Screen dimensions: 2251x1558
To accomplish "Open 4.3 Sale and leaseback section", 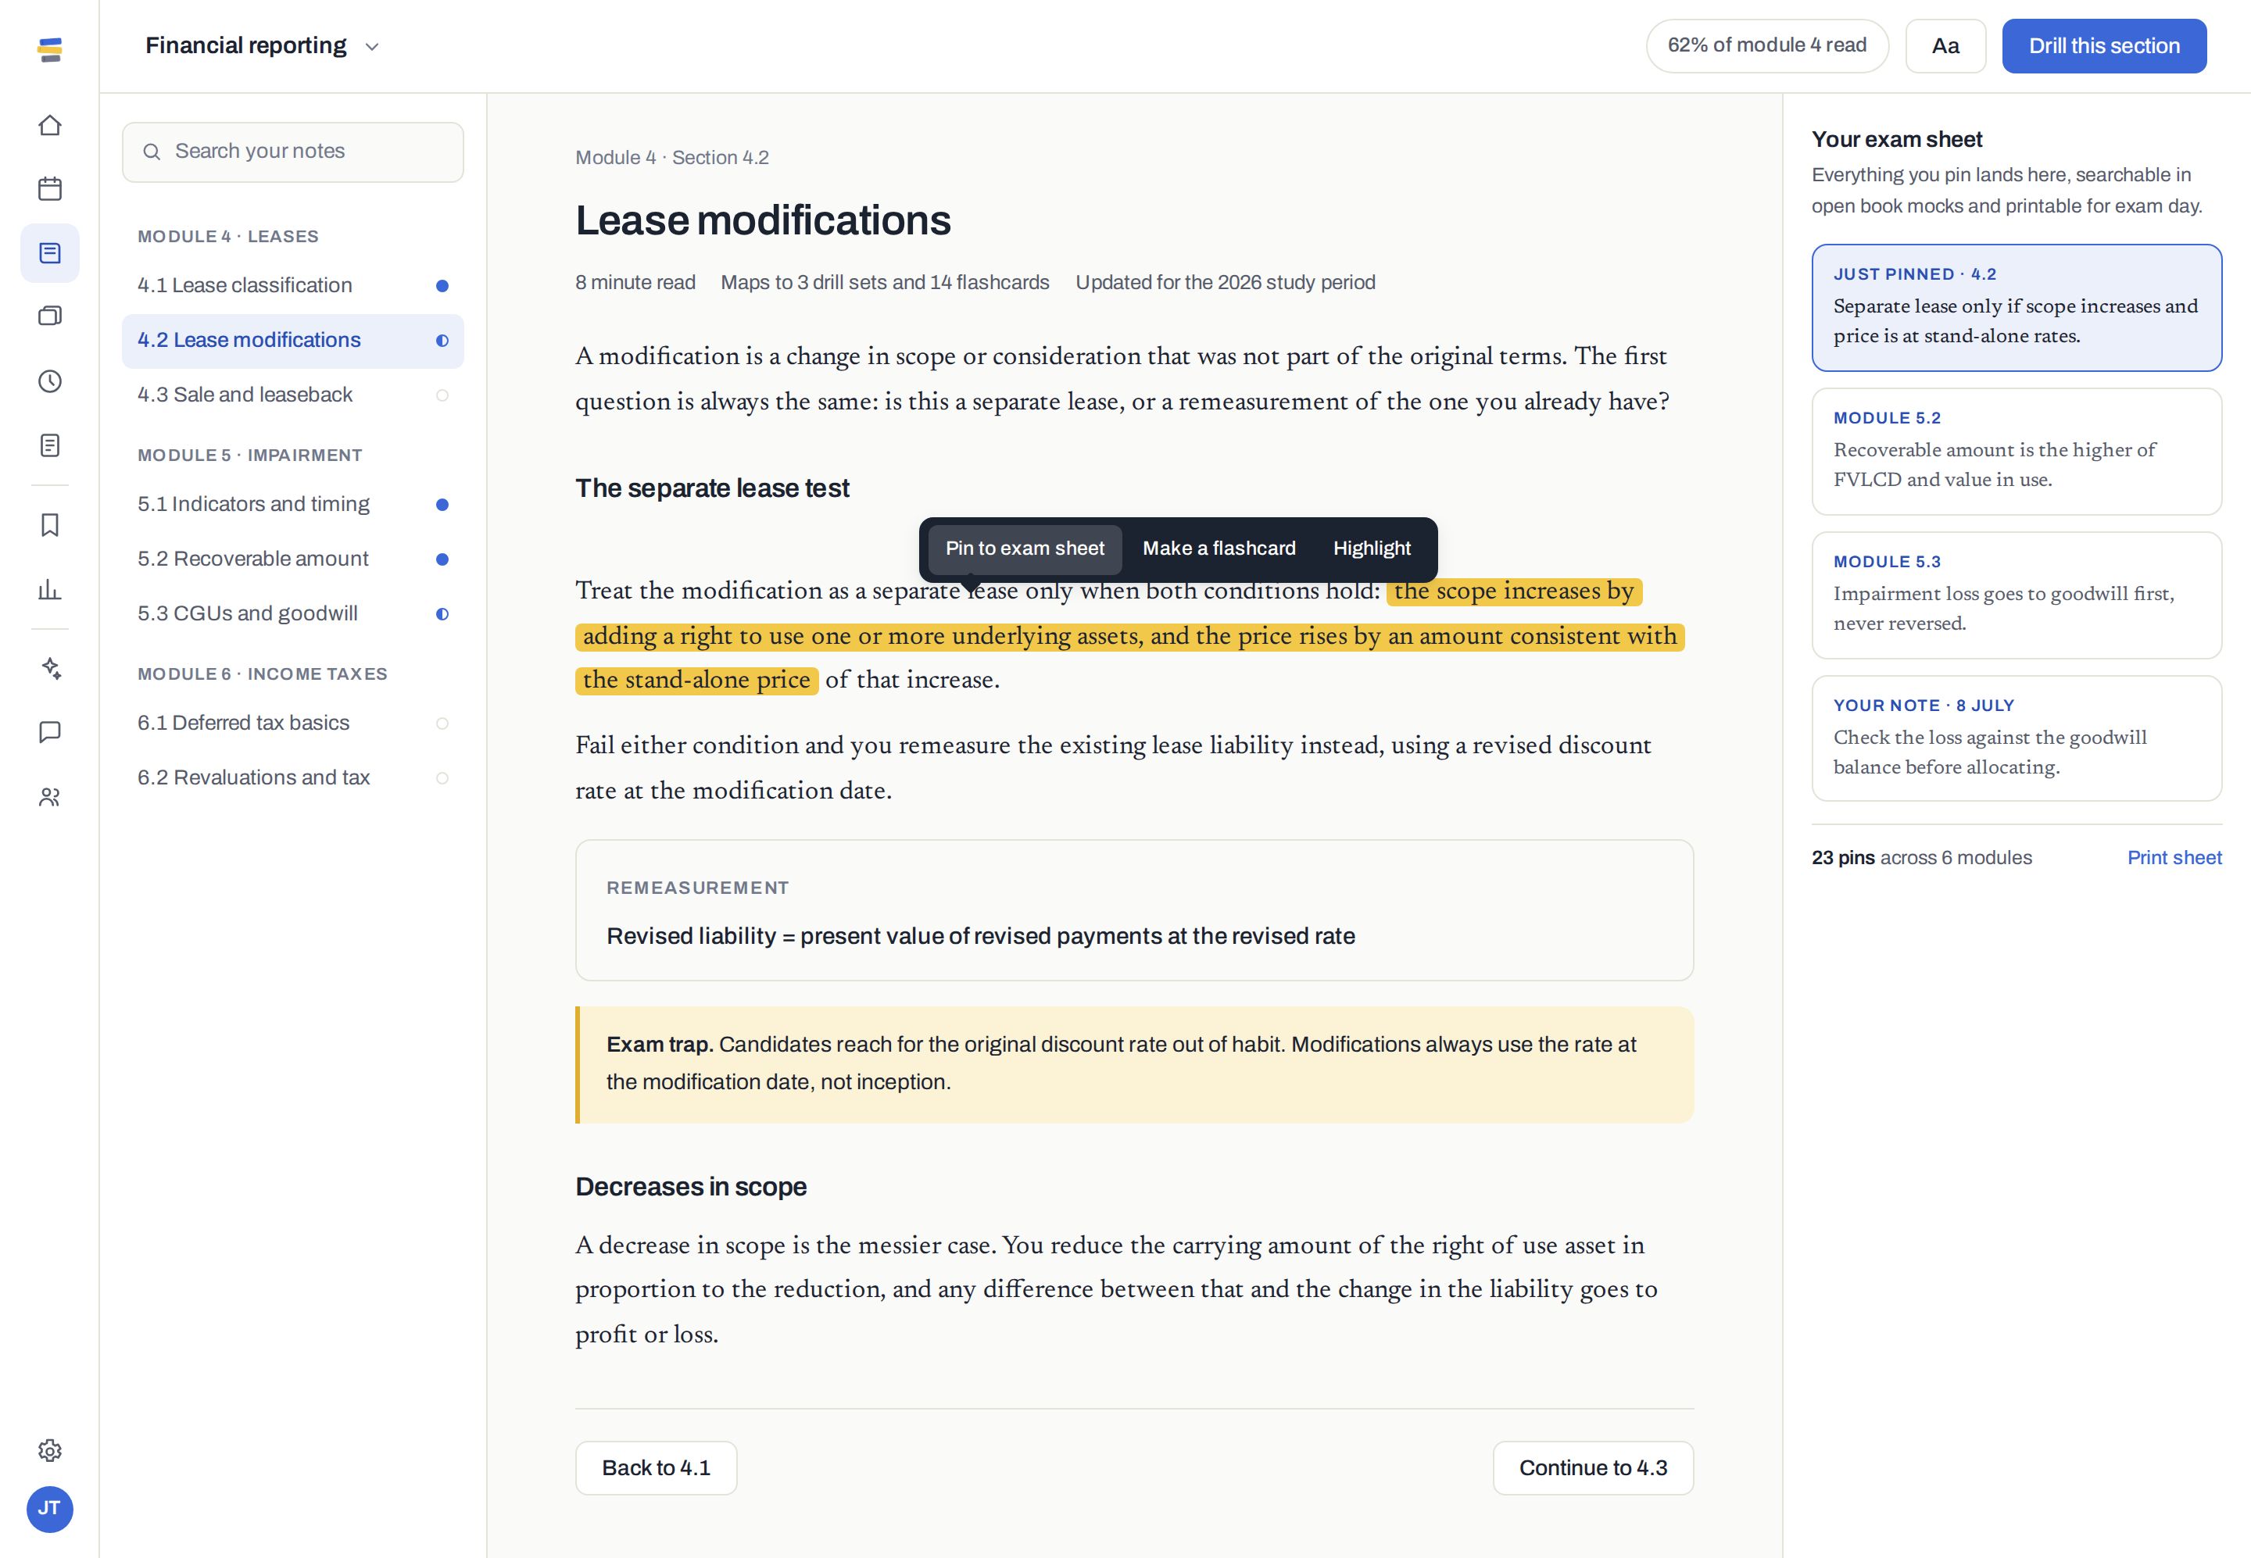I will point(293,395).
